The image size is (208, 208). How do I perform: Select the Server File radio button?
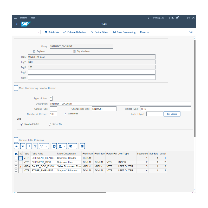50,124
